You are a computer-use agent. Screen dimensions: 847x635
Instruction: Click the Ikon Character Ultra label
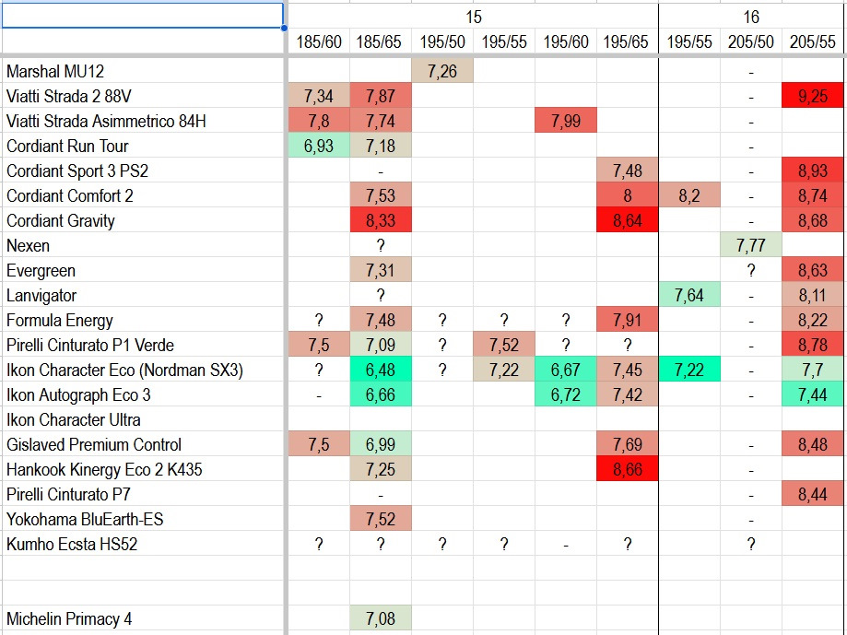point(74,419)
